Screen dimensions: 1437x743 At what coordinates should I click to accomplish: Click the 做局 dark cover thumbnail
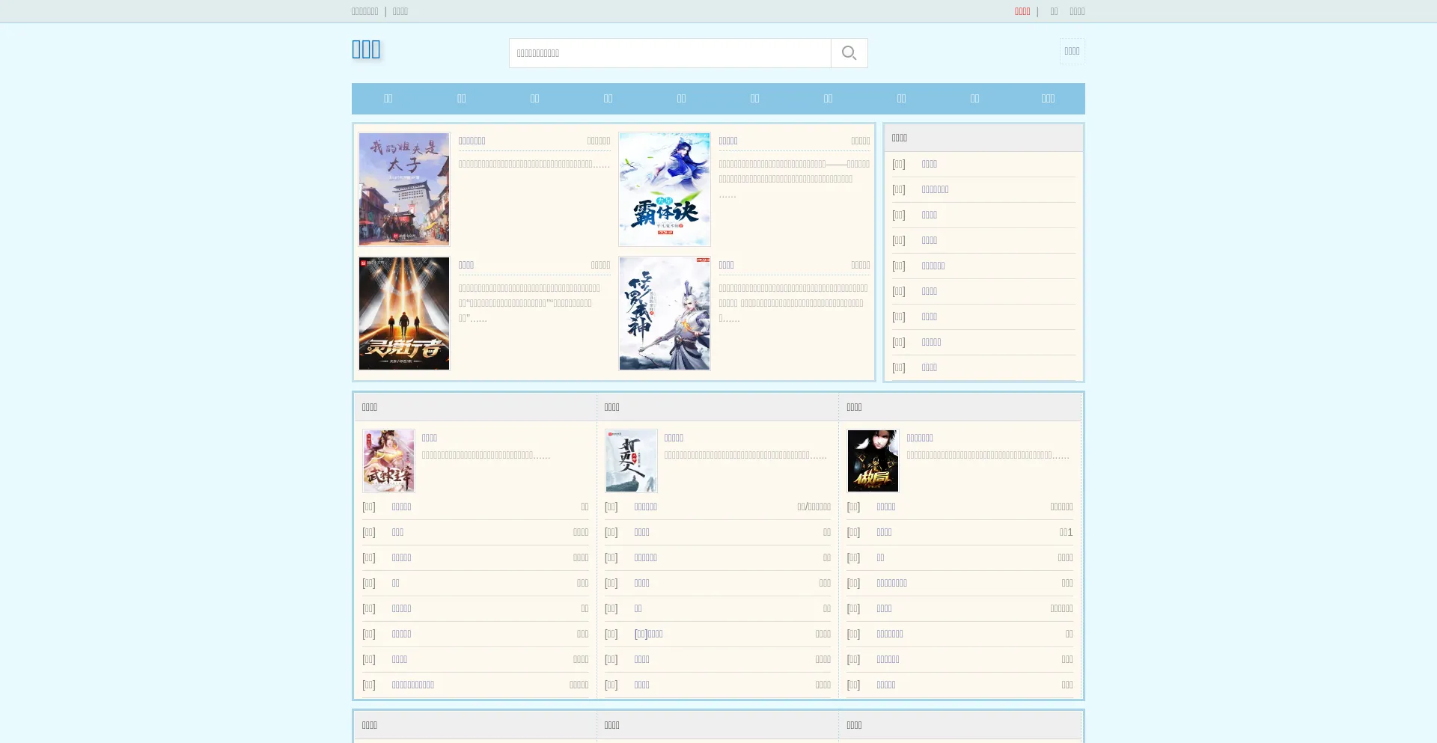[873, 461]
